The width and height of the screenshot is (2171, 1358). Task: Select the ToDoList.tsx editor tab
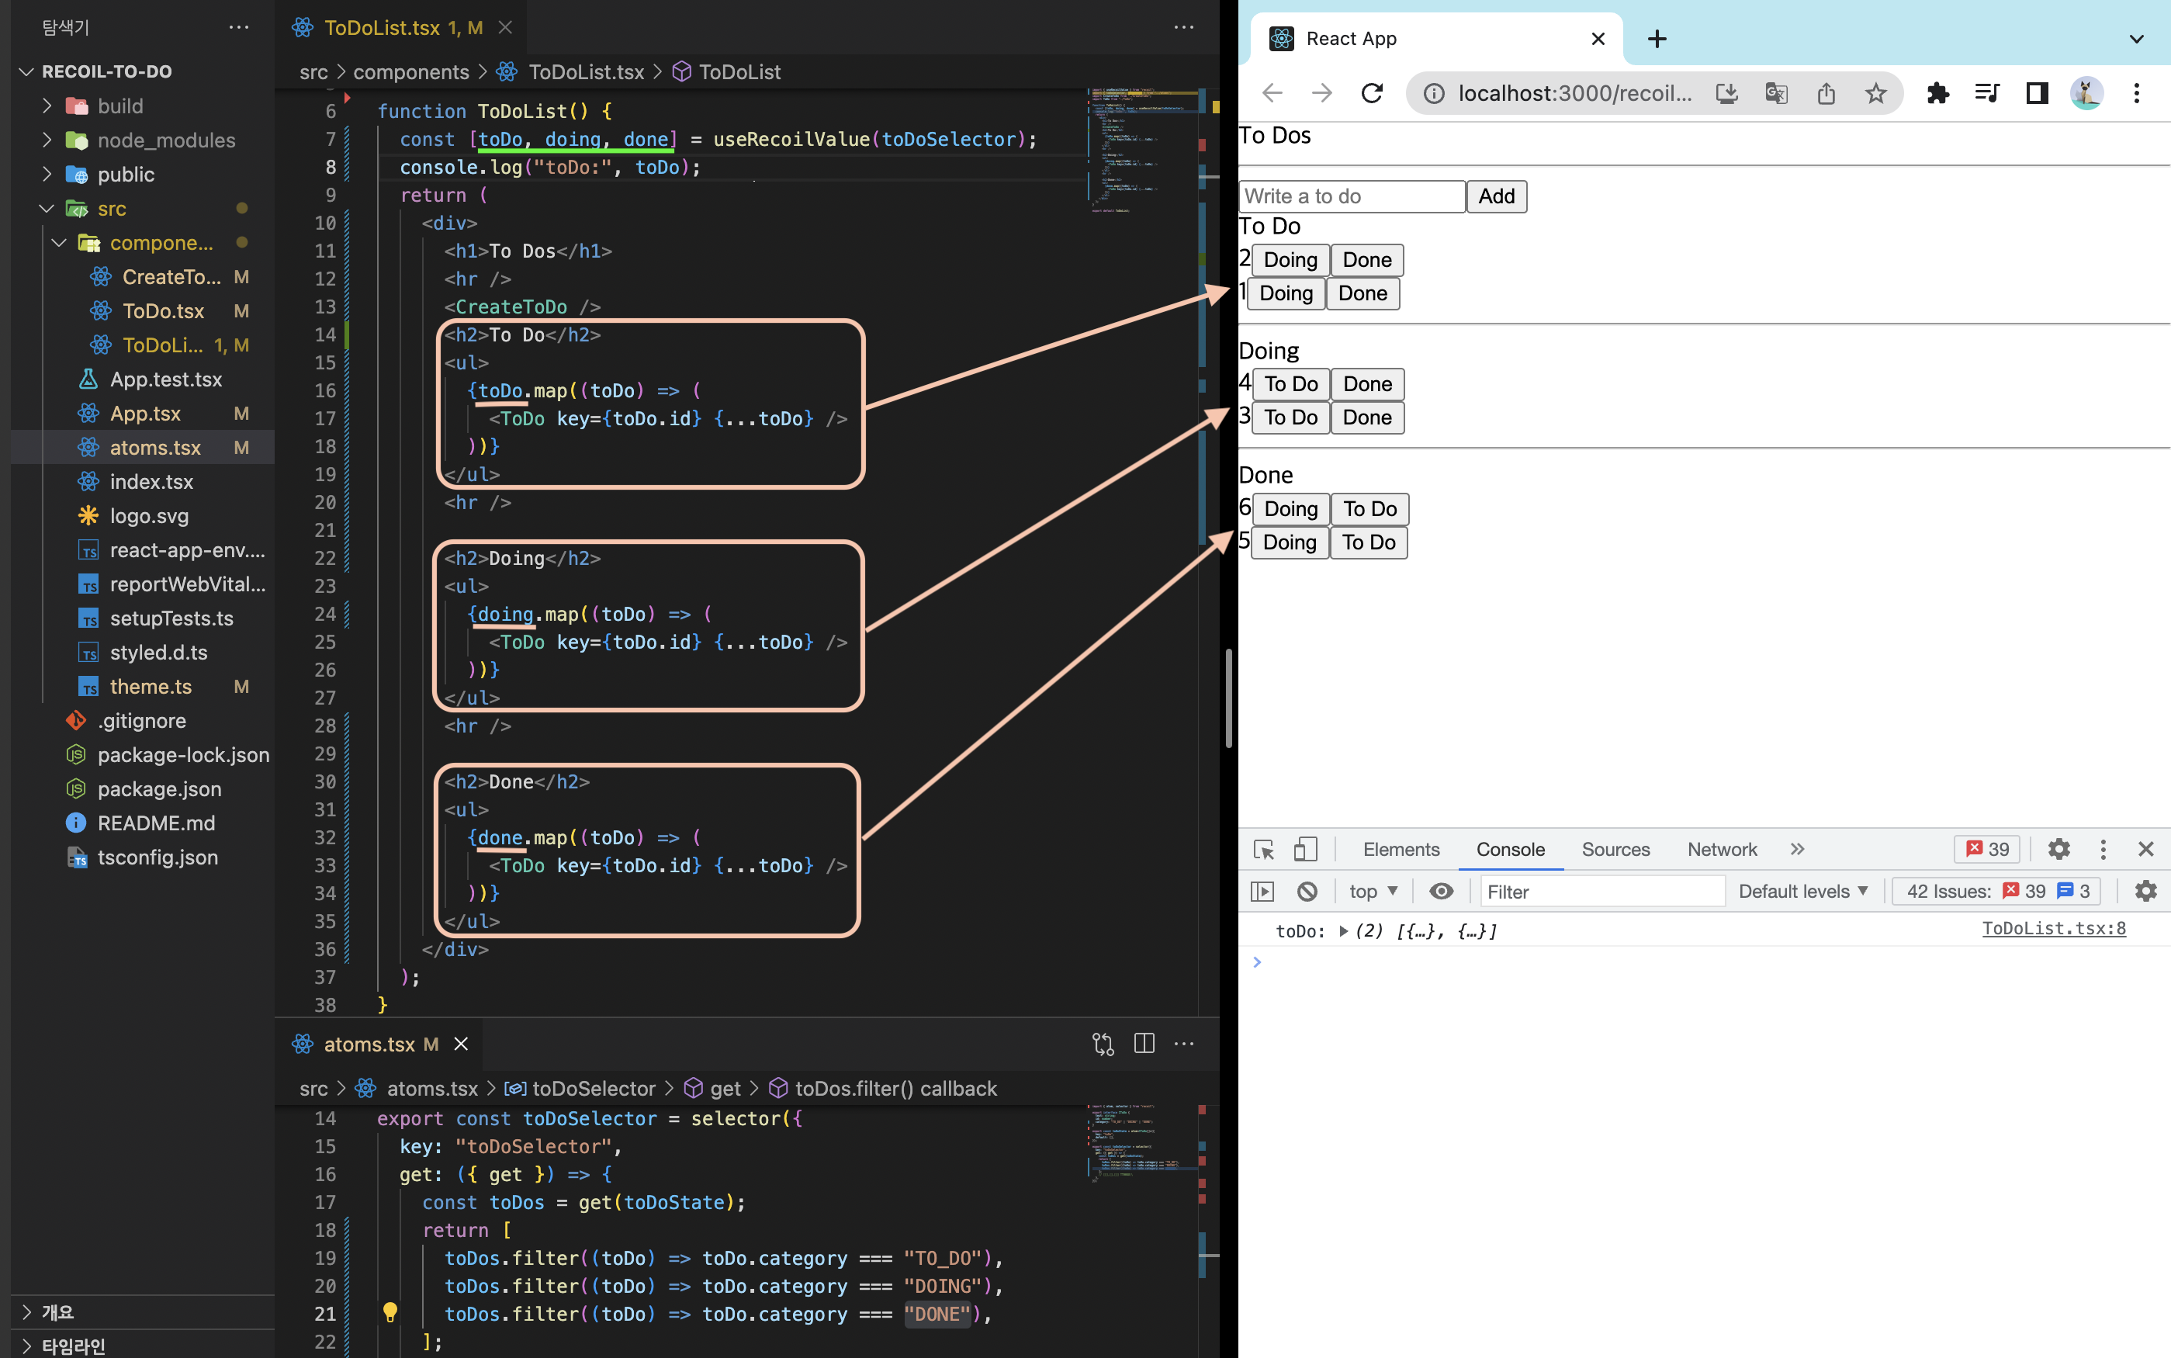point(383,28)
